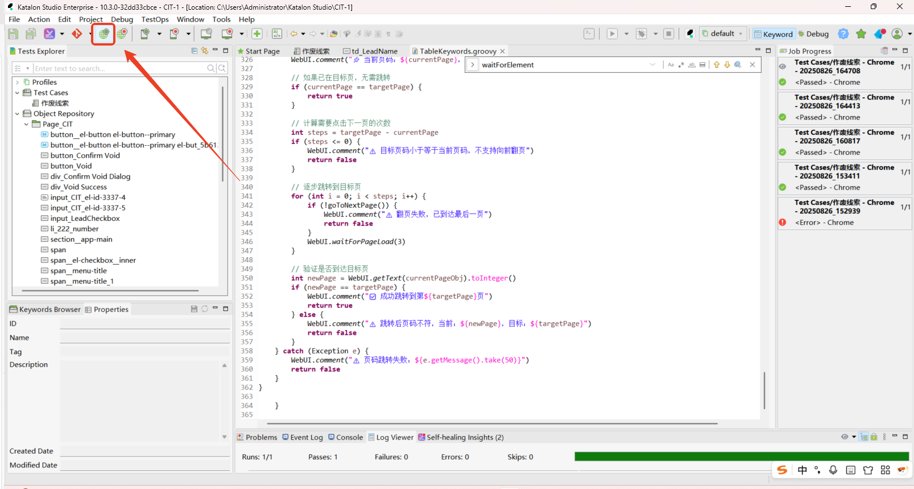This screenshot has width=914, height=489.
Task: Collapse the Page_CIT folder
Action: (26, 124)
